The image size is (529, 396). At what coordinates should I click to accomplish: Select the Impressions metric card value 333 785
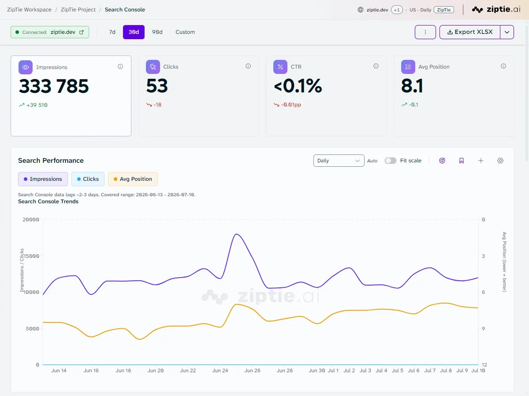tap(54, 86)
